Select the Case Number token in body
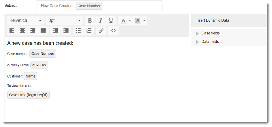Viewport: 272px width, 127px height. click(x=42, y=54)
